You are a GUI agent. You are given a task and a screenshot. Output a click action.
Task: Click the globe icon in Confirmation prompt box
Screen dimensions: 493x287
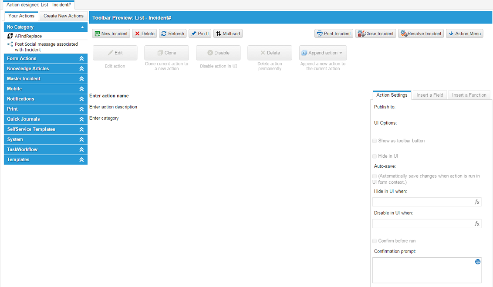(x=477, y=262)
